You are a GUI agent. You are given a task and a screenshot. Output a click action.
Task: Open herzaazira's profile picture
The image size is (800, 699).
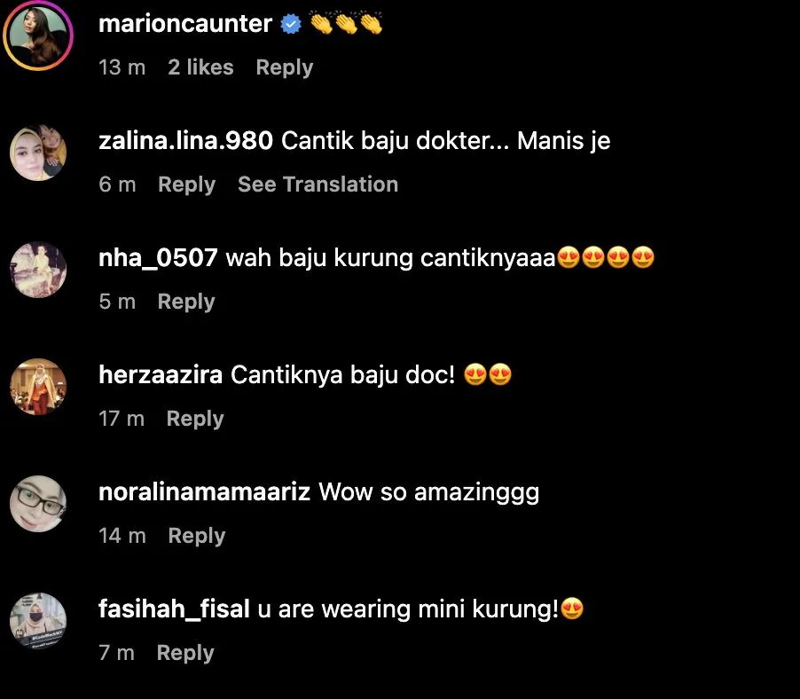click(x=38, y=386)
